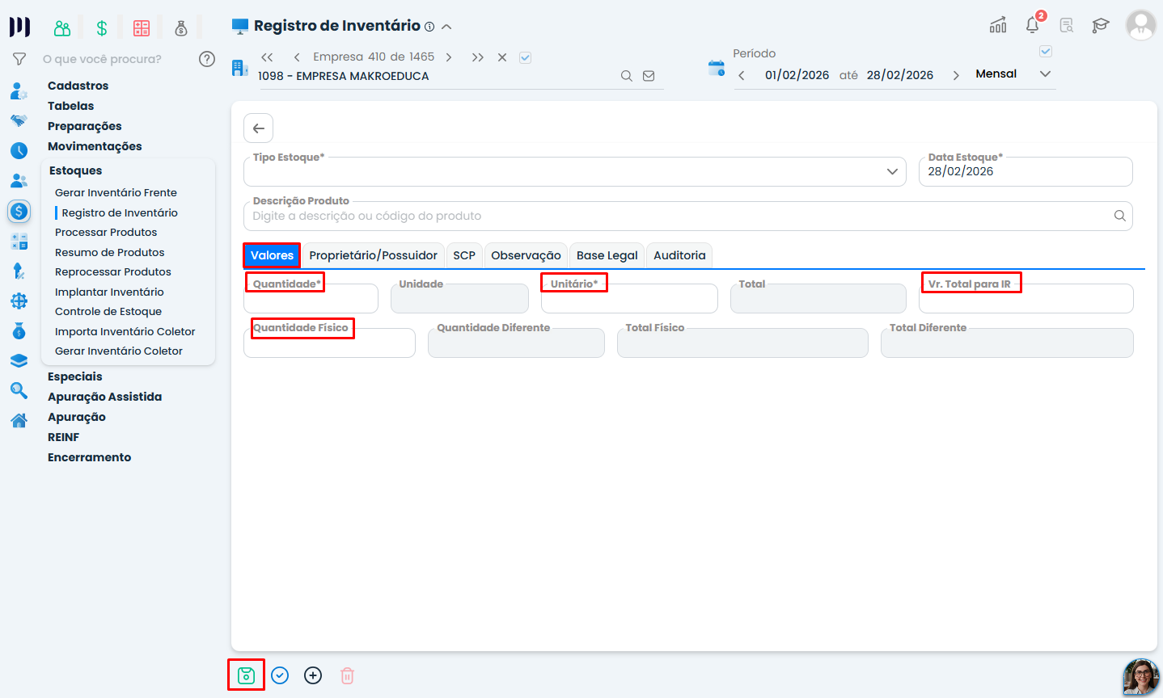This screenshot has height=698, width=1163.
Task: Open the Mensal period type dropdown
Action: click(1013, 74)
